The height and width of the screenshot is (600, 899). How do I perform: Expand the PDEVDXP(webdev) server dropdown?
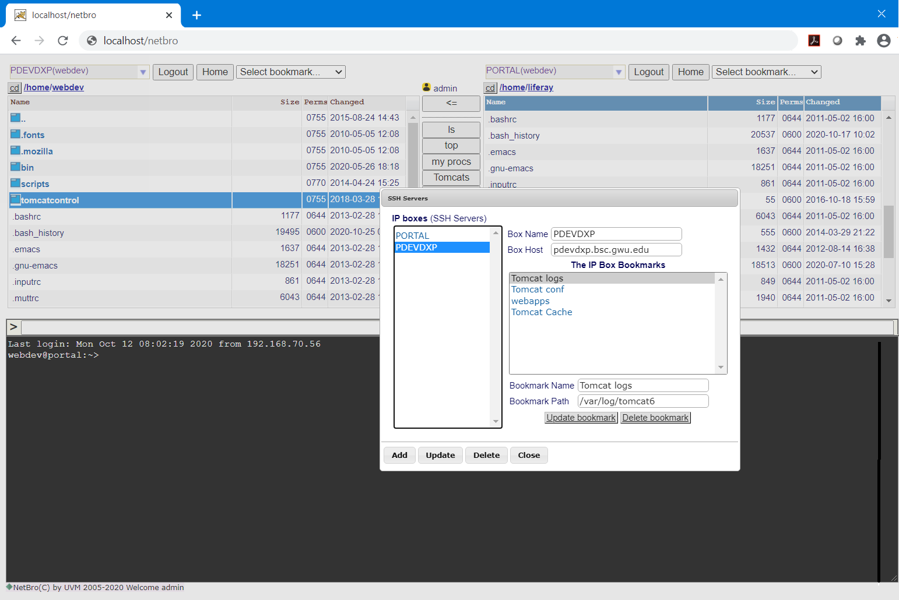click(x=143, y=72)
